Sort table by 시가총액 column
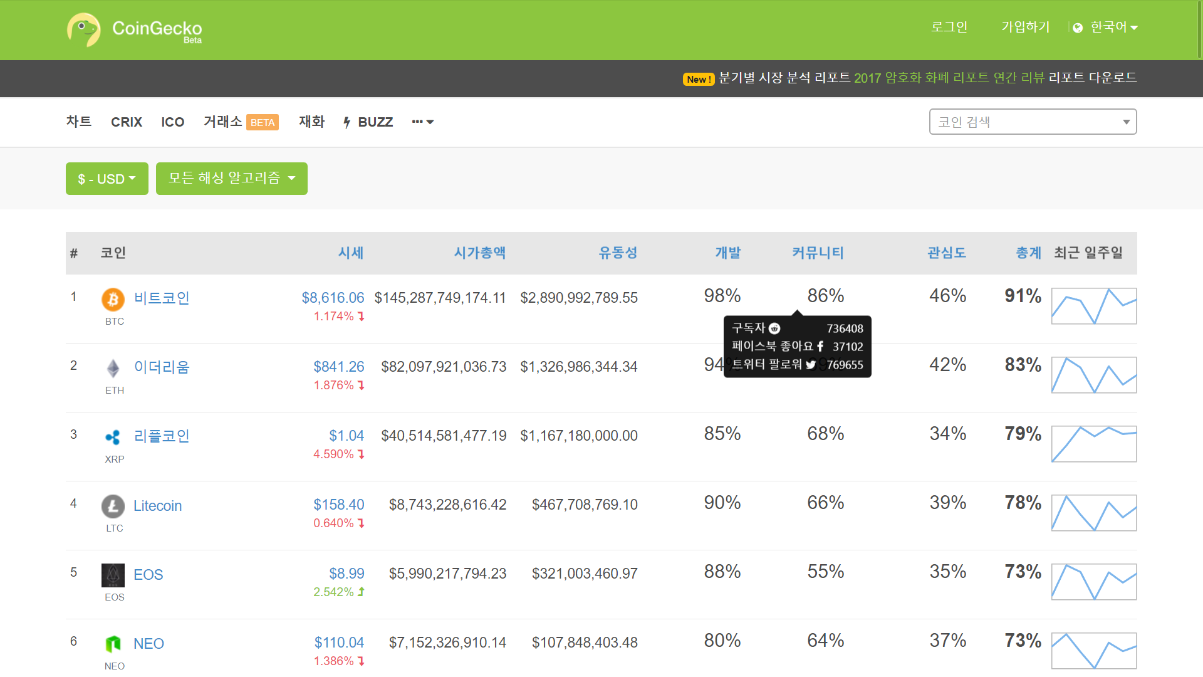Viewport: 1203px width, 677px height. 479,253
